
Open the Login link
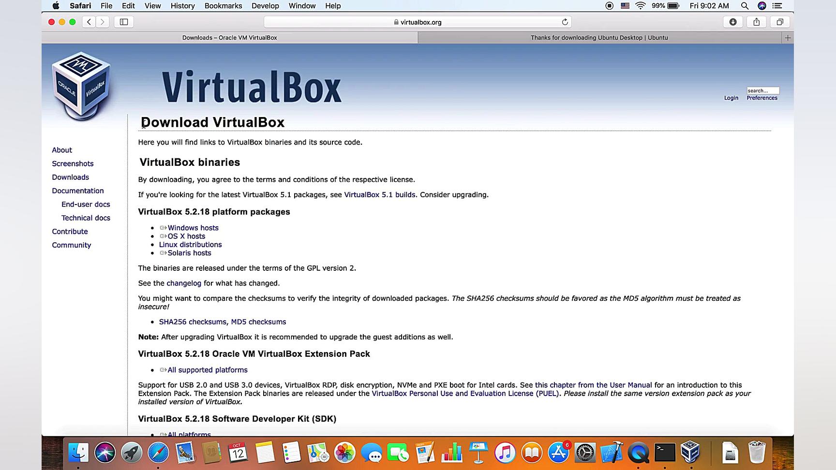pos(731,98)
